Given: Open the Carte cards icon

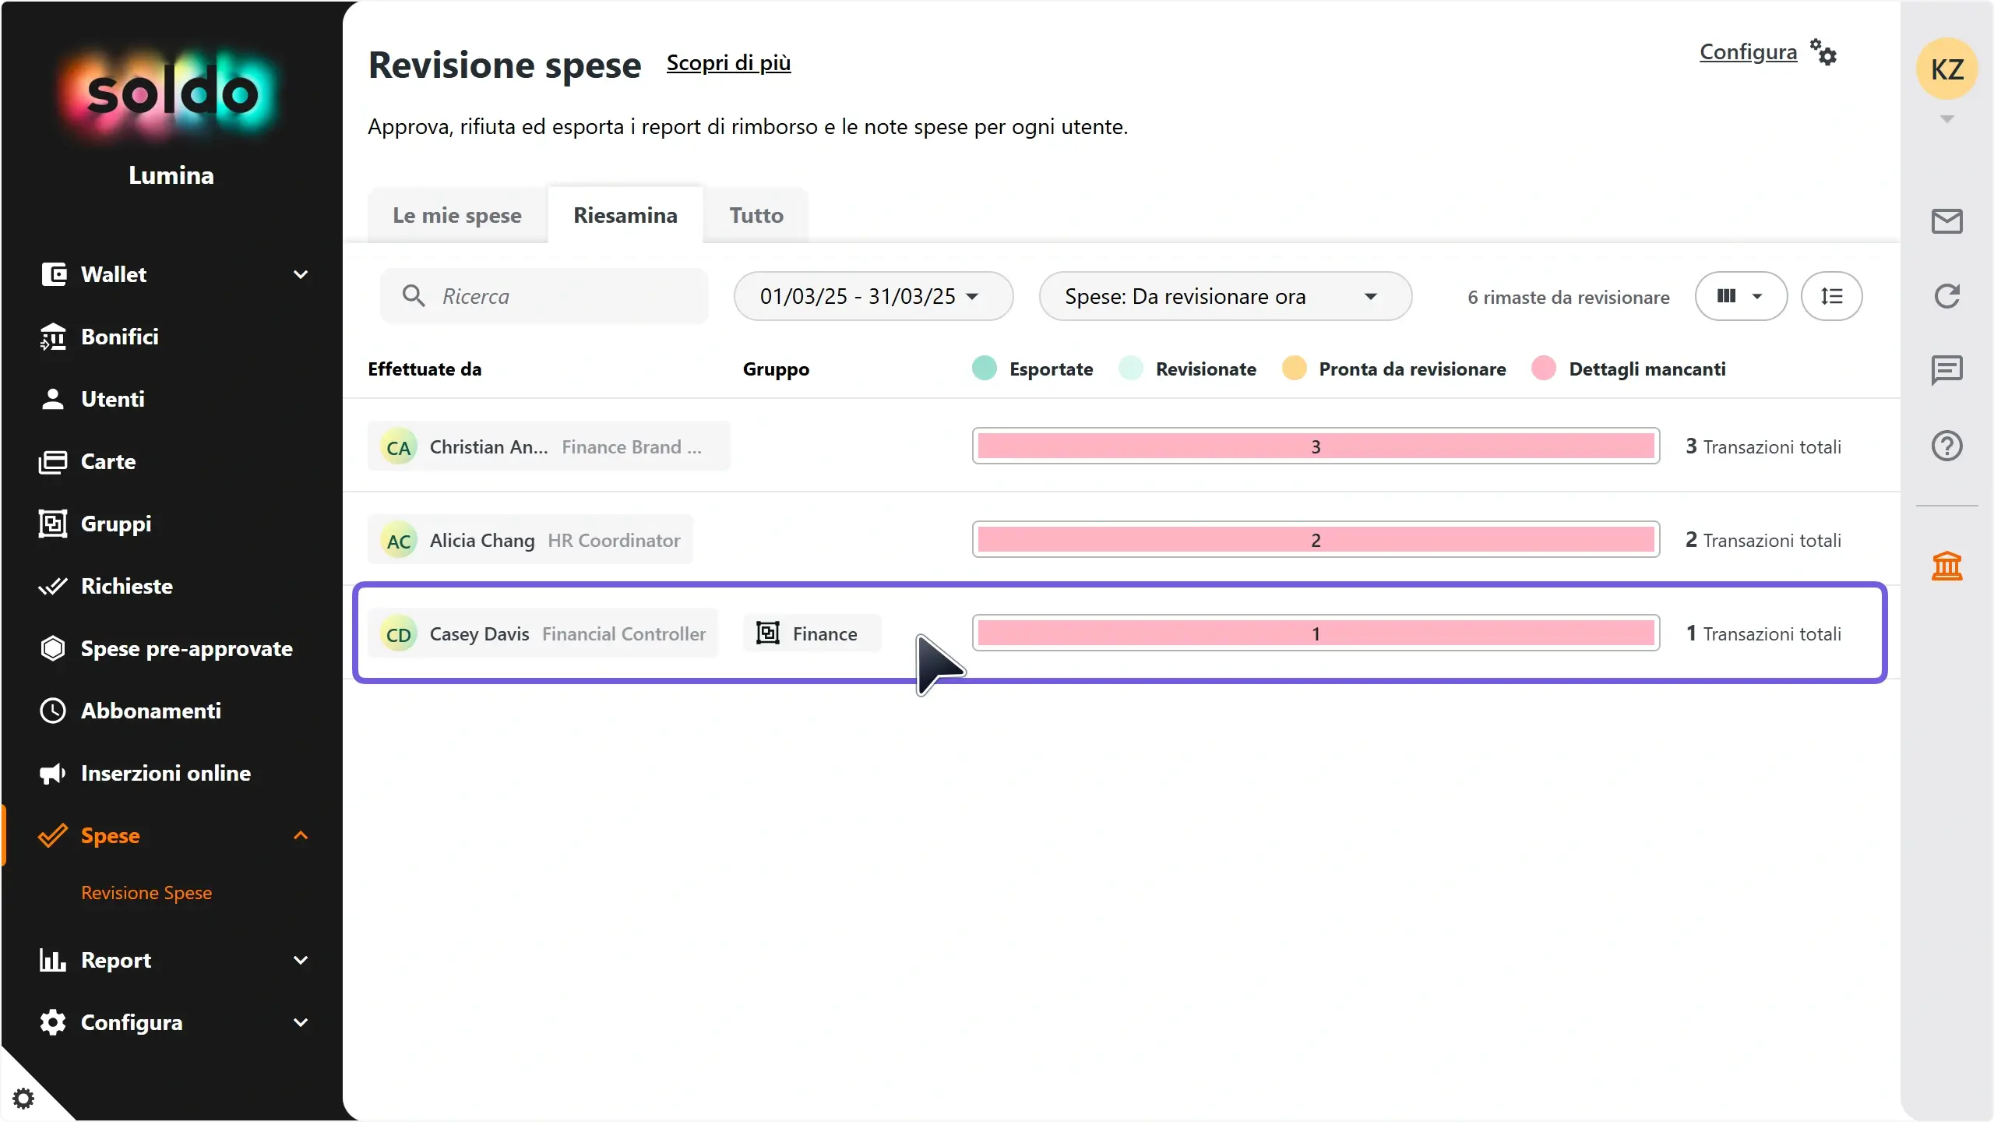Looking at the screenshot, I should point(53,461).
